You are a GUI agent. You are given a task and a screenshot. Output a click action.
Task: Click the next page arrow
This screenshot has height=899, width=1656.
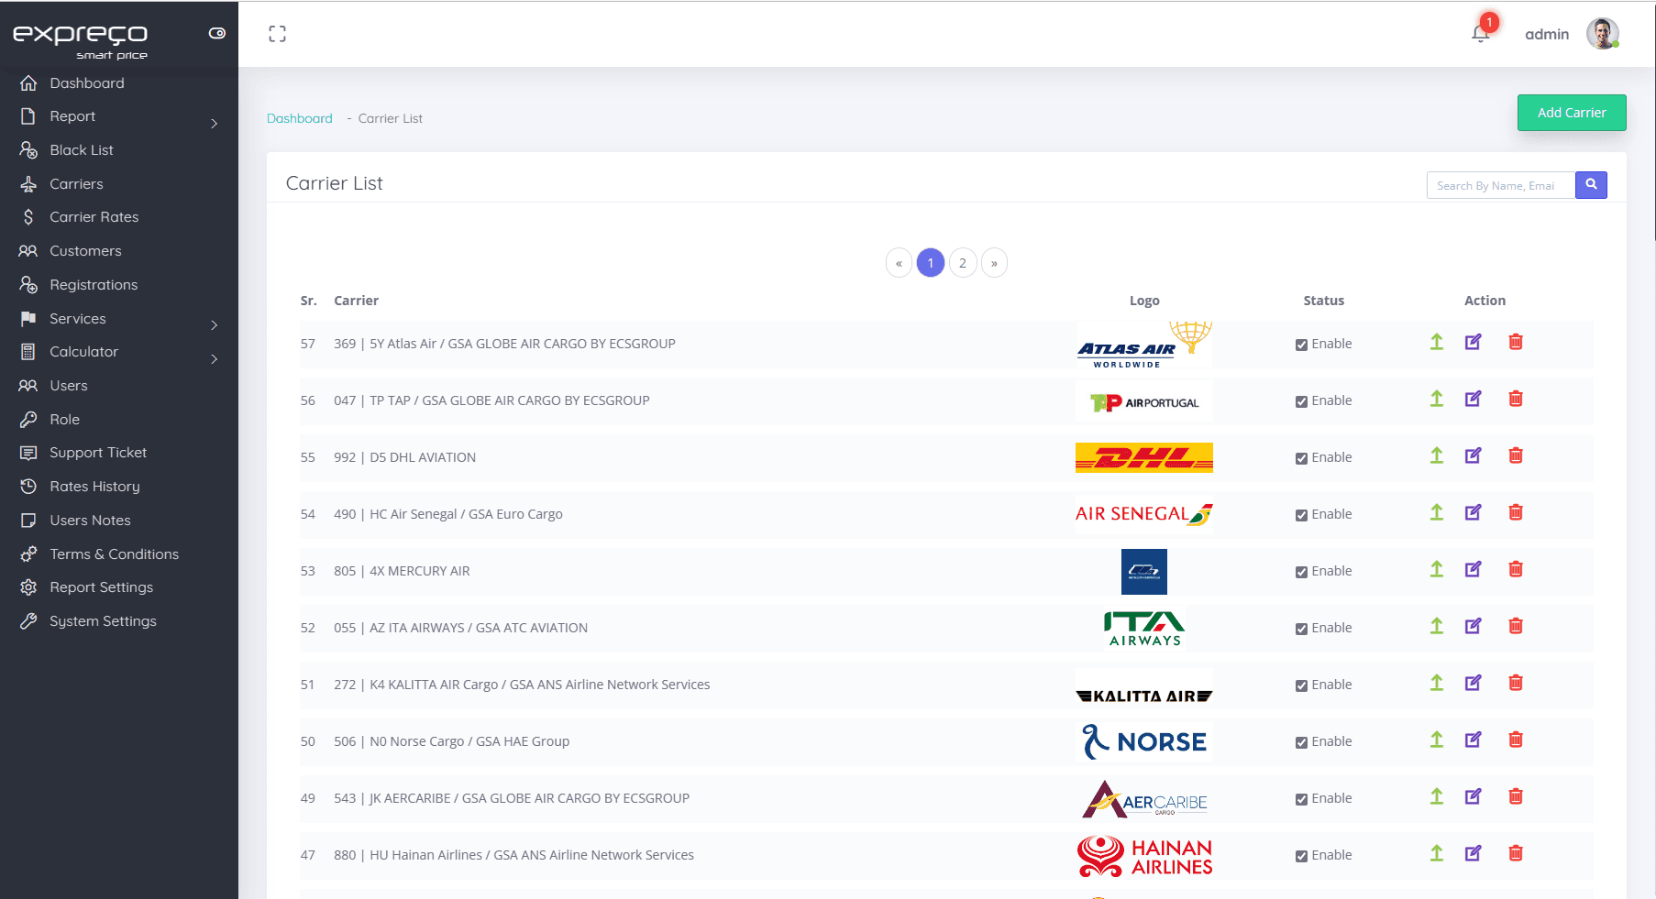coord(994,263)
